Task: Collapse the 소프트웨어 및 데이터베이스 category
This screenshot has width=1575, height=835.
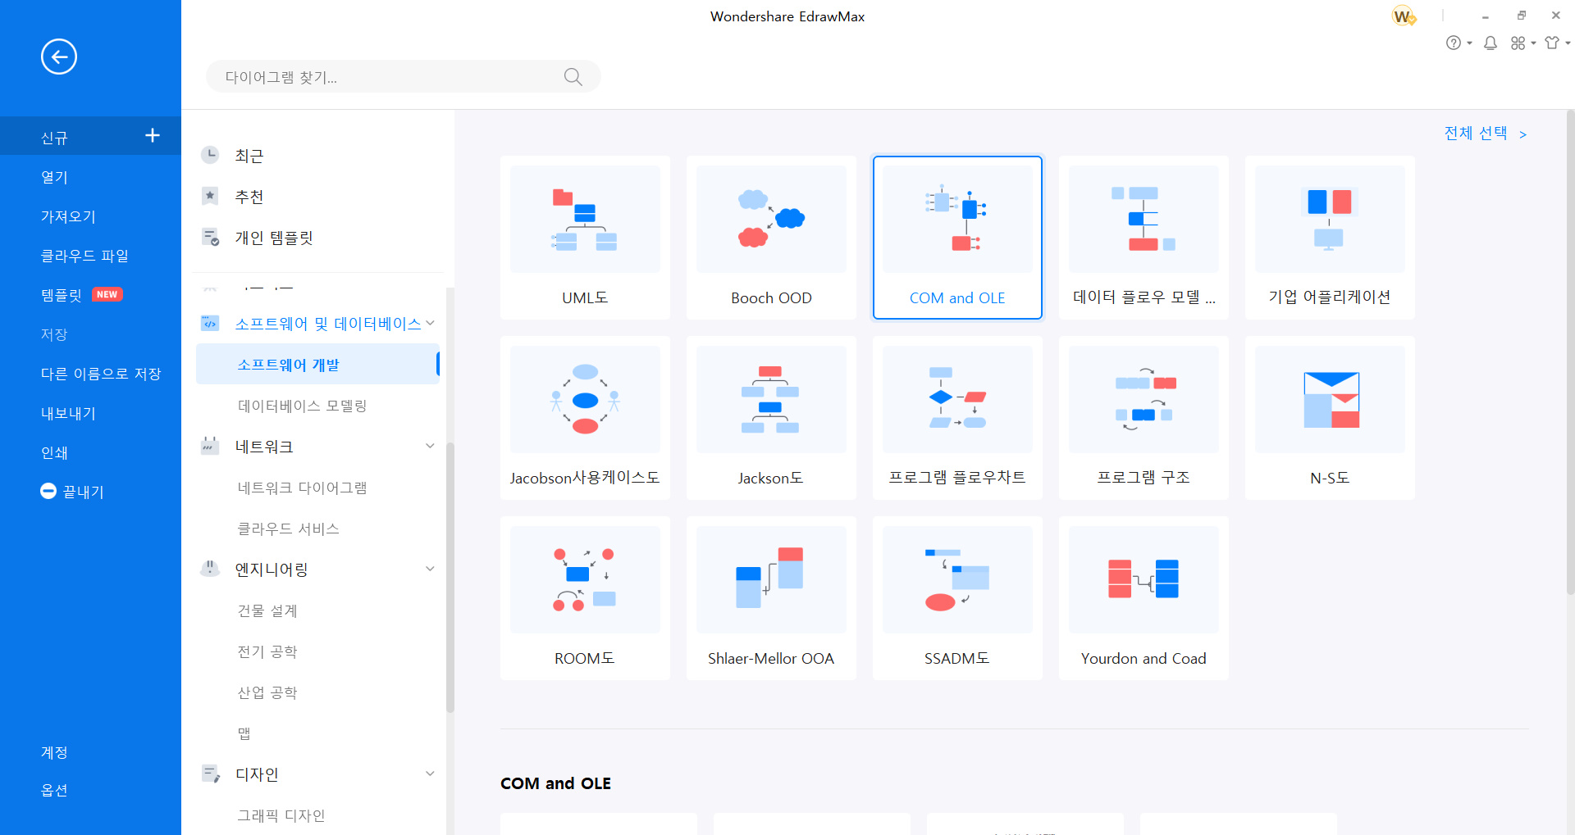Action: (x=430, y=324)
